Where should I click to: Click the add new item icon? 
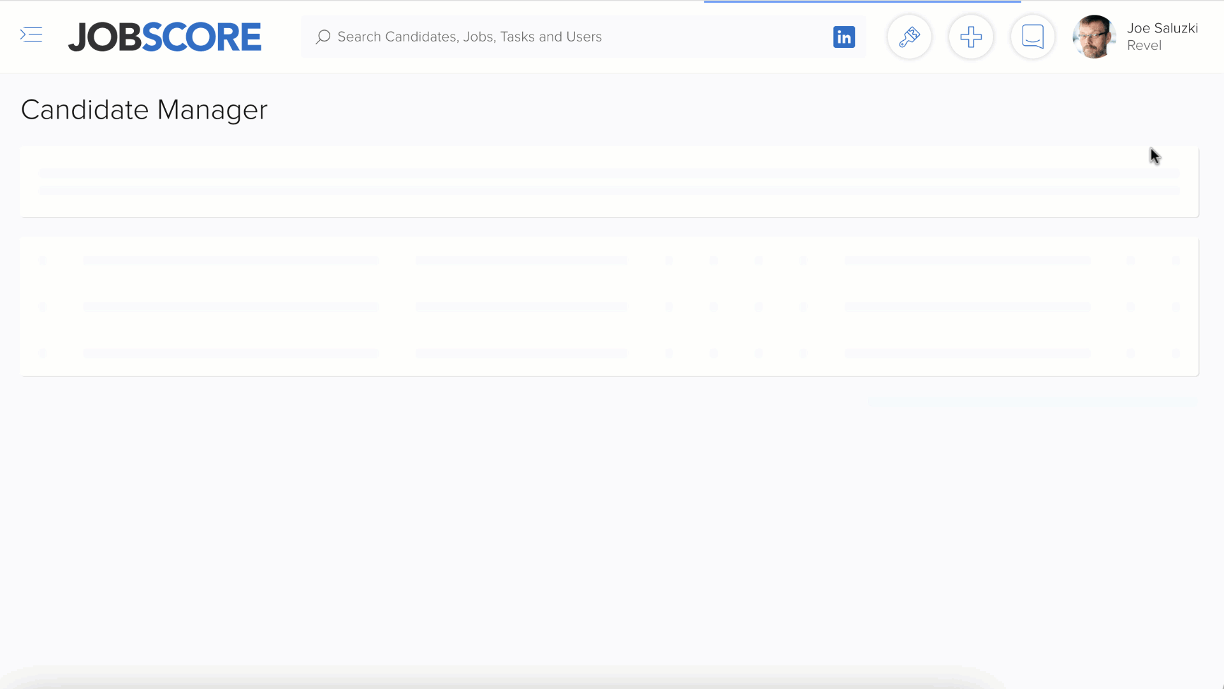pyautogui.click(x=971, y=37)
